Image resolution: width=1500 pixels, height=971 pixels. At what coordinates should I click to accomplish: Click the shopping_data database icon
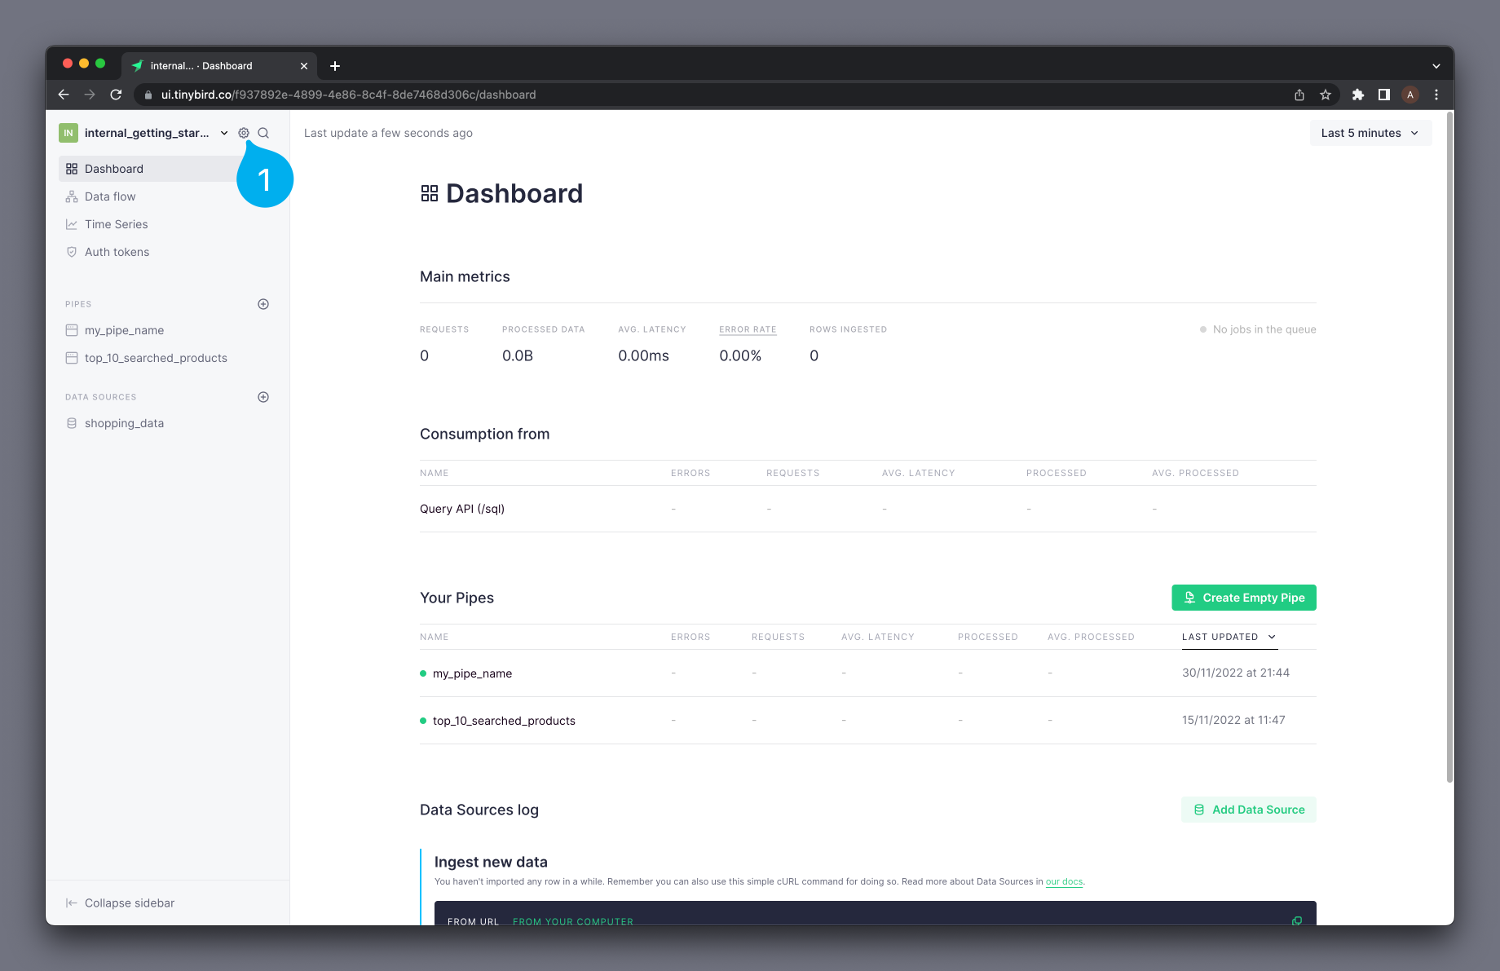click(x=72, y=423)
